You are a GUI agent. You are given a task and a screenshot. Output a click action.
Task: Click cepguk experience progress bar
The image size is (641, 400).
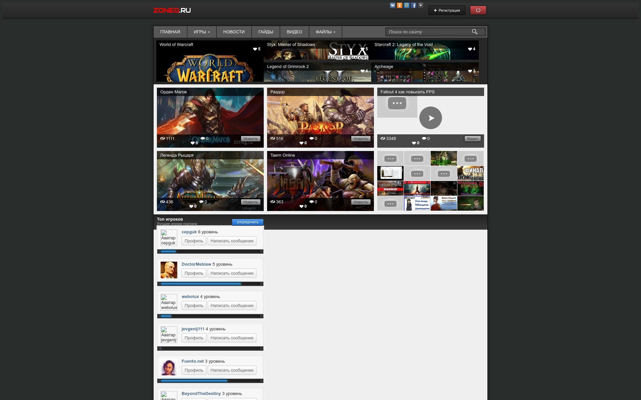pyautogui.click(x=210, y=252)
